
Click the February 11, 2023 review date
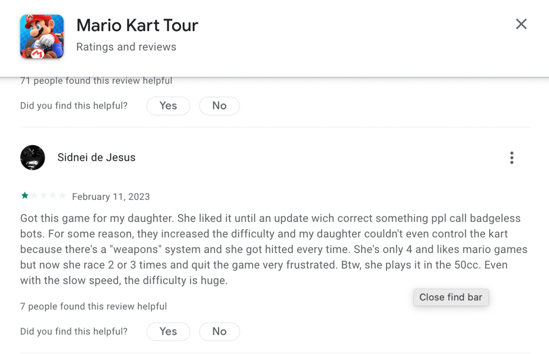[x=111, y=197]
